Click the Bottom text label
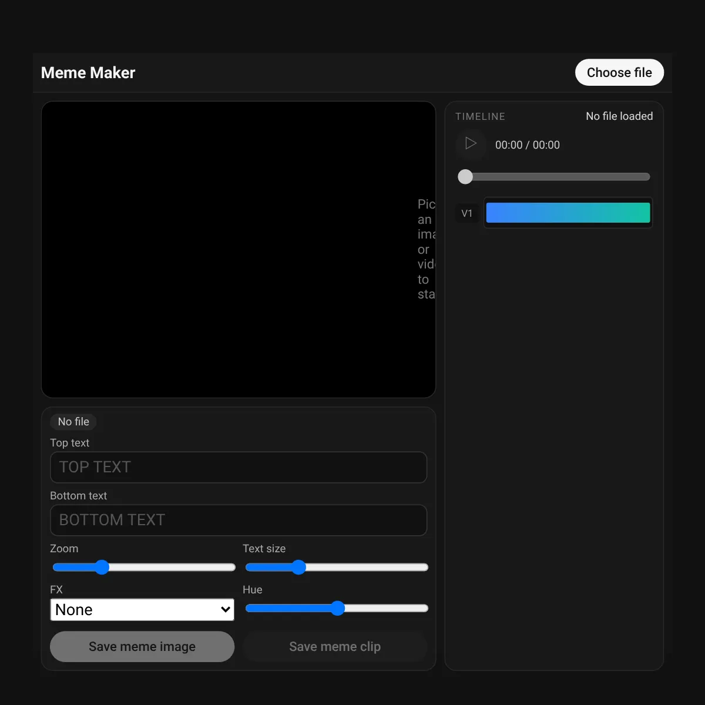This screenshot has height=705, width=705. [x=78, y=496]
